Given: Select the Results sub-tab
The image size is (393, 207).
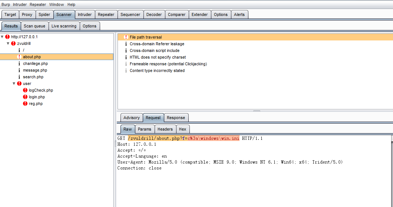Looking at the screenshot, I should [x=11, y=26].
